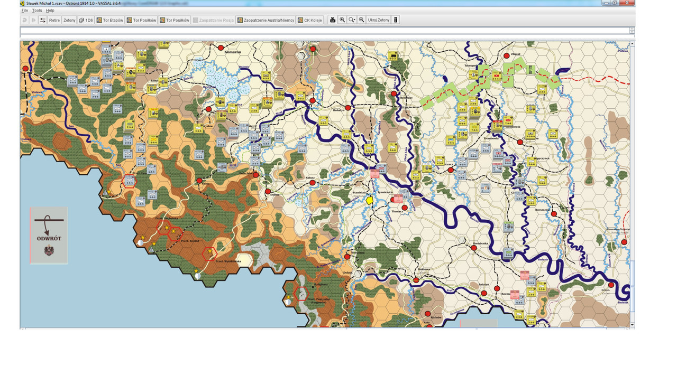Click the Przeł. Beskid red pass hexagon

pyautogui.click(x=176, y=234)
